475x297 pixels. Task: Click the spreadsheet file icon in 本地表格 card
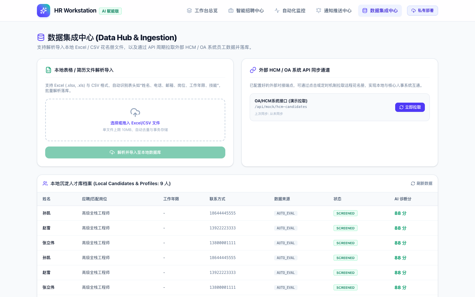click(48, 70)
